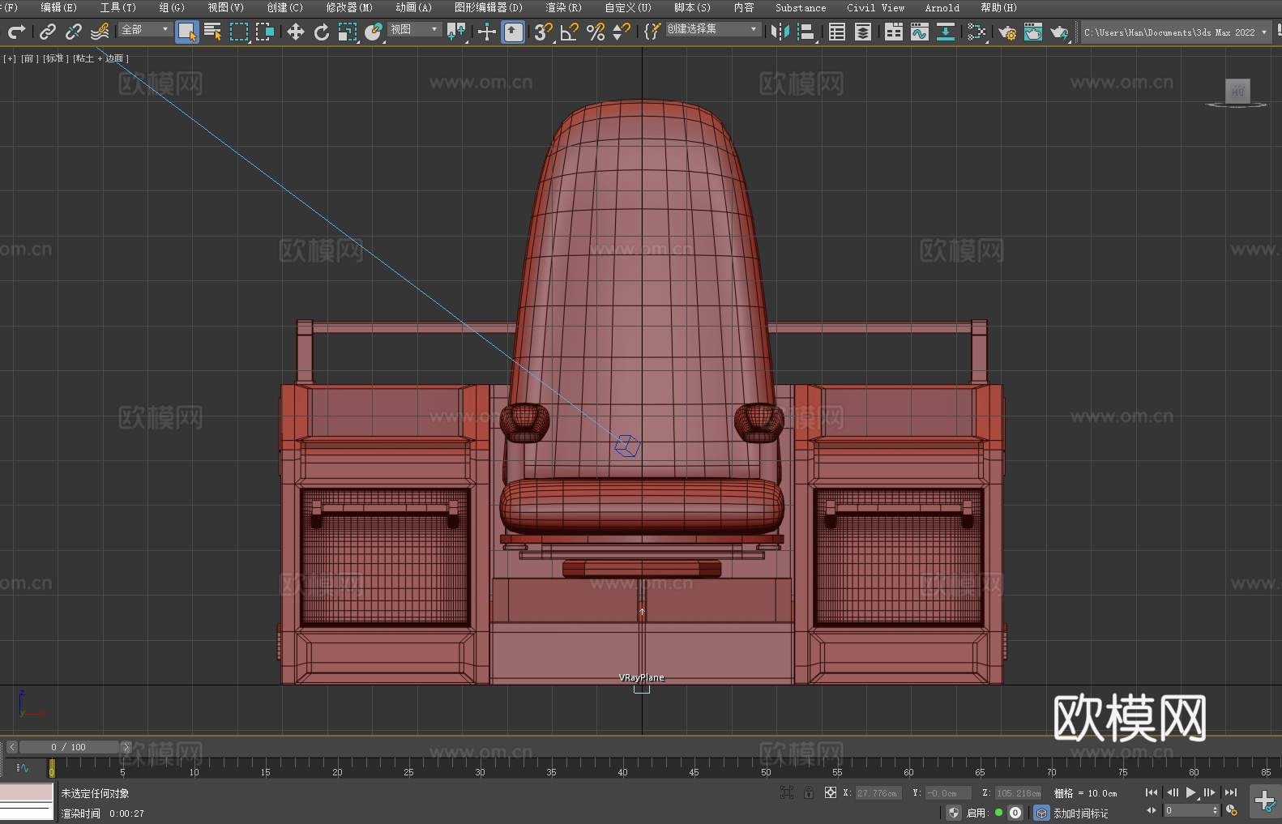Click the 添加时间标记 time tag button
1282x824 pixels.
coord(1080,813)
